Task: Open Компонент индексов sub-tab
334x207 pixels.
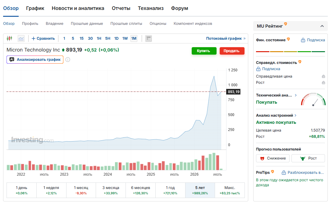Action: click(x=193, y=24)
